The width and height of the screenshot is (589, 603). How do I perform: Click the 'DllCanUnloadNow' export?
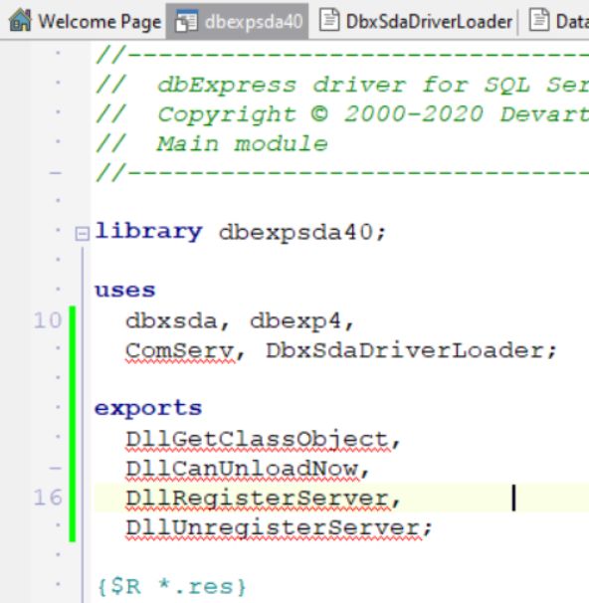coord(242,470)
